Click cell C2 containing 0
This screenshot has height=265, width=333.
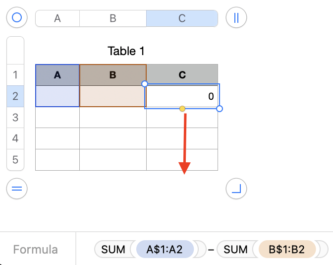[182, 96]
